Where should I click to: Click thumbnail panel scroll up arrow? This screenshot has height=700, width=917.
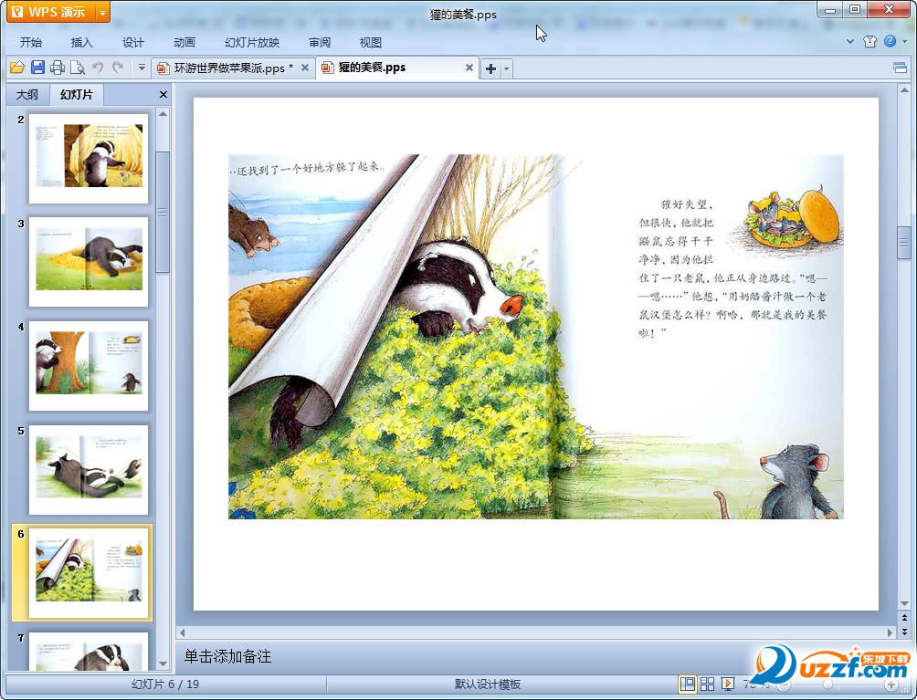[163, 113]
